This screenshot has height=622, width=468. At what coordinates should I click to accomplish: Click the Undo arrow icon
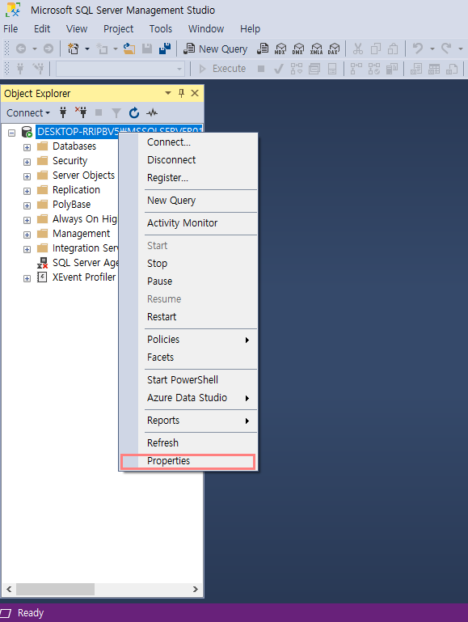point(417,49)
